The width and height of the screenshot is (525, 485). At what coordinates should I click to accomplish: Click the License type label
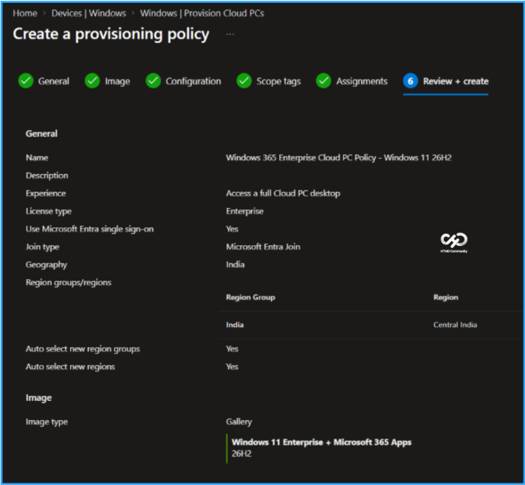tap(49, 211)
